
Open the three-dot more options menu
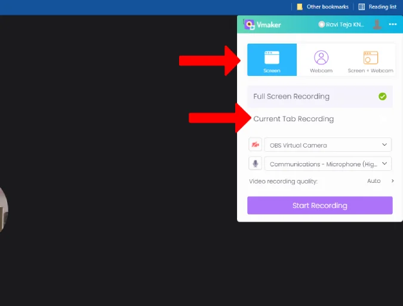pyautogui.click(x=392, y=24)
